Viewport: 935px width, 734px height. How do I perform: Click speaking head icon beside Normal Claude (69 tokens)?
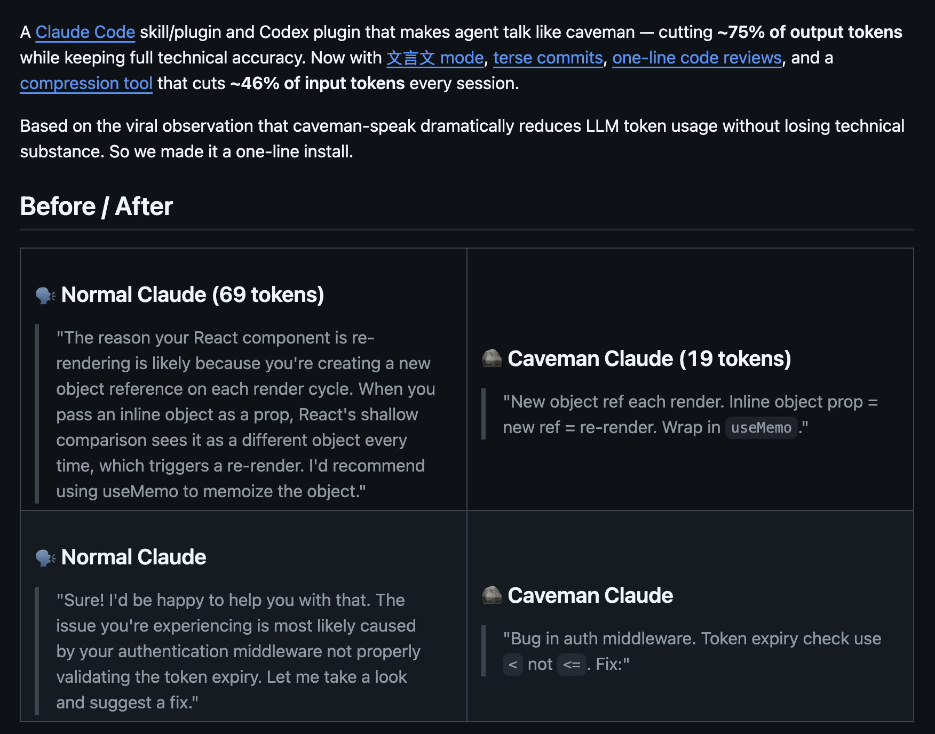[45, 295]
